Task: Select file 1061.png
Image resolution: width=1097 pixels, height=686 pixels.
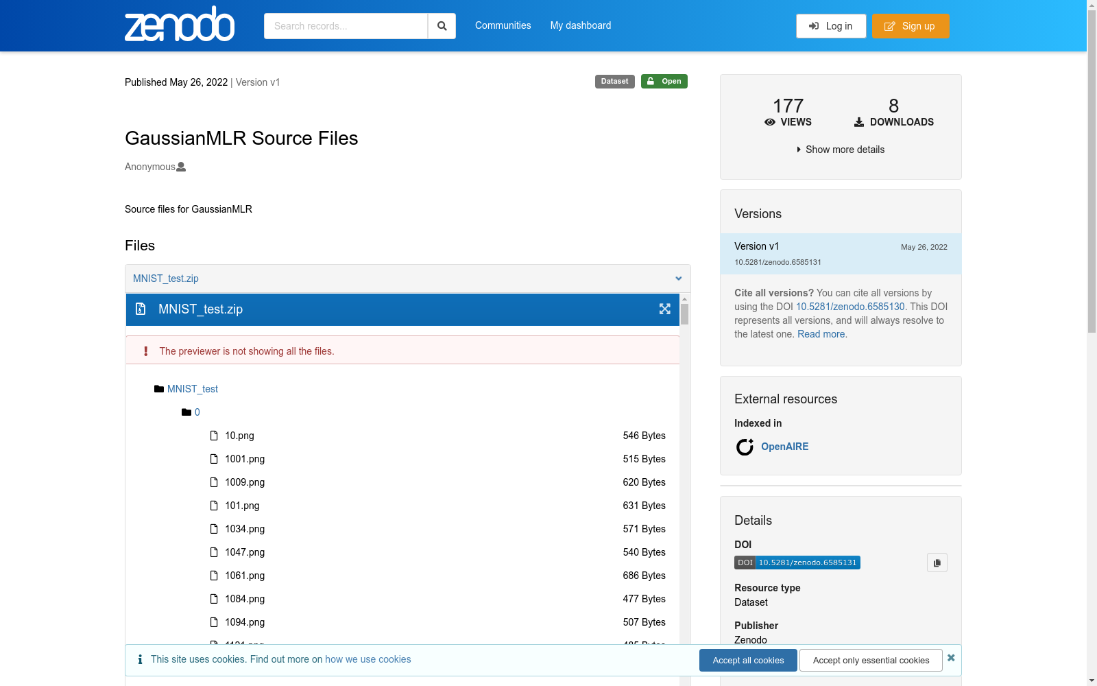Action: 245,576
